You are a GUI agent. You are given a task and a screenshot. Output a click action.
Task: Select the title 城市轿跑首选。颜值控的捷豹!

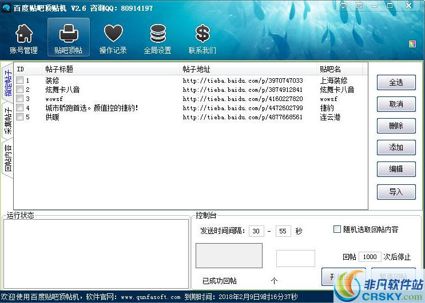[92, 108]
